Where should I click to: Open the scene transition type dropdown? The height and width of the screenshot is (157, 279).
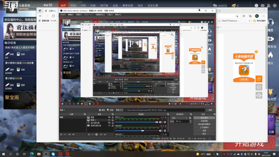click(x=179, y=118)
